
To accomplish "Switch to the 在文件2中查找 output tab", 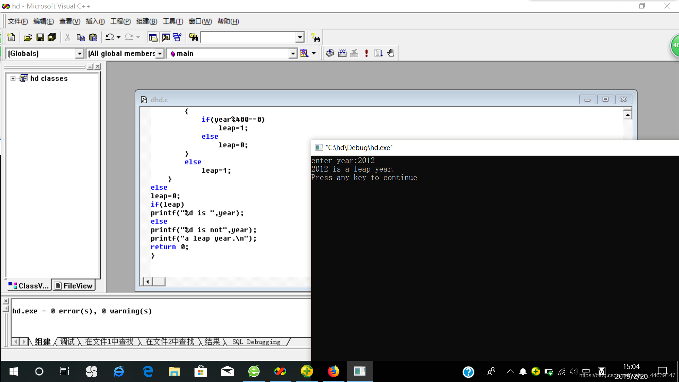I will (x=170, y=342).
